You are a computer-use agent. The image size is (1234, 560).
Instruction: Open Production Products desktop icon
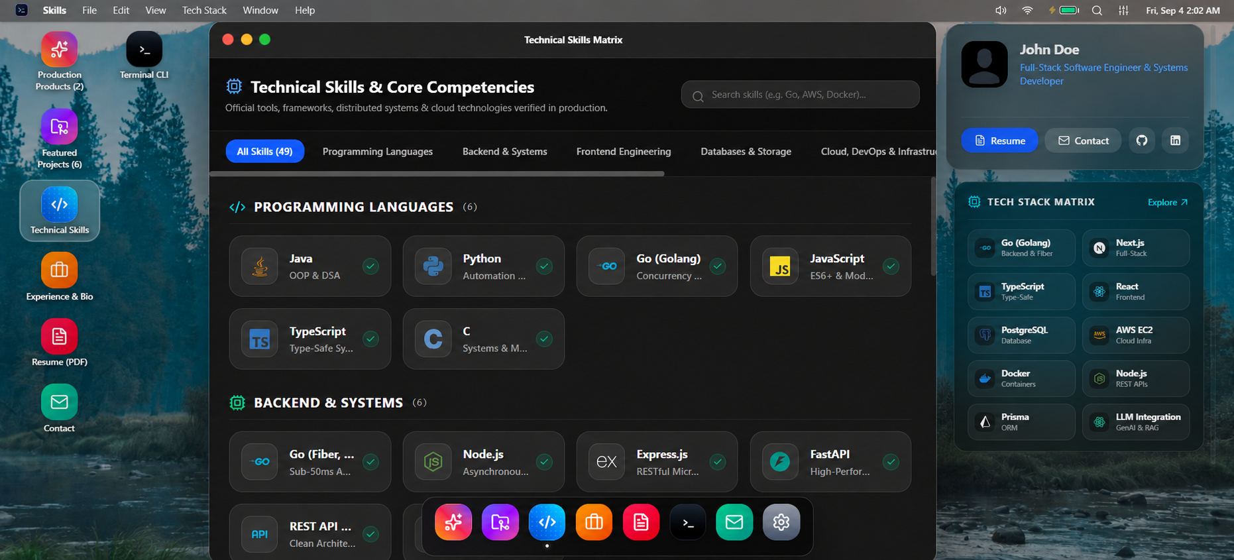pyautogui.click(x=59, y=62)
